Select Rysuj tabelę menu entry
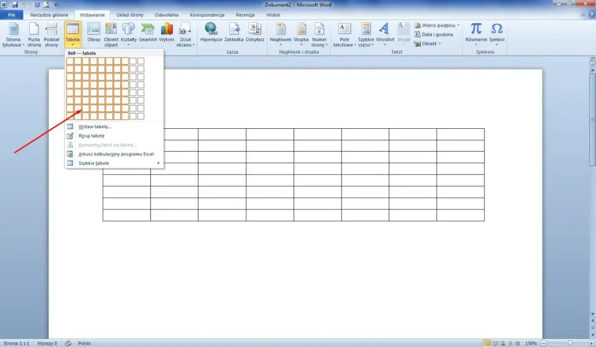Screen dimensions: 596x347 [91, 136]
